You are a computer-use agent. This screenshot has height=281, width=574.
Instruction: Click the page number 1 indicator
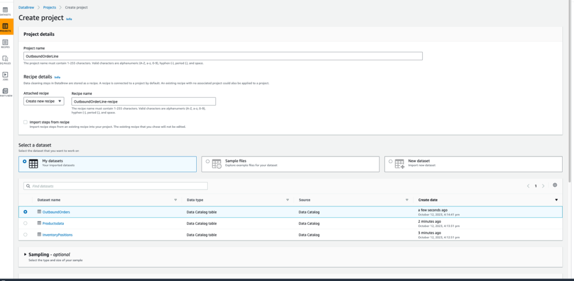pos(535,186)
